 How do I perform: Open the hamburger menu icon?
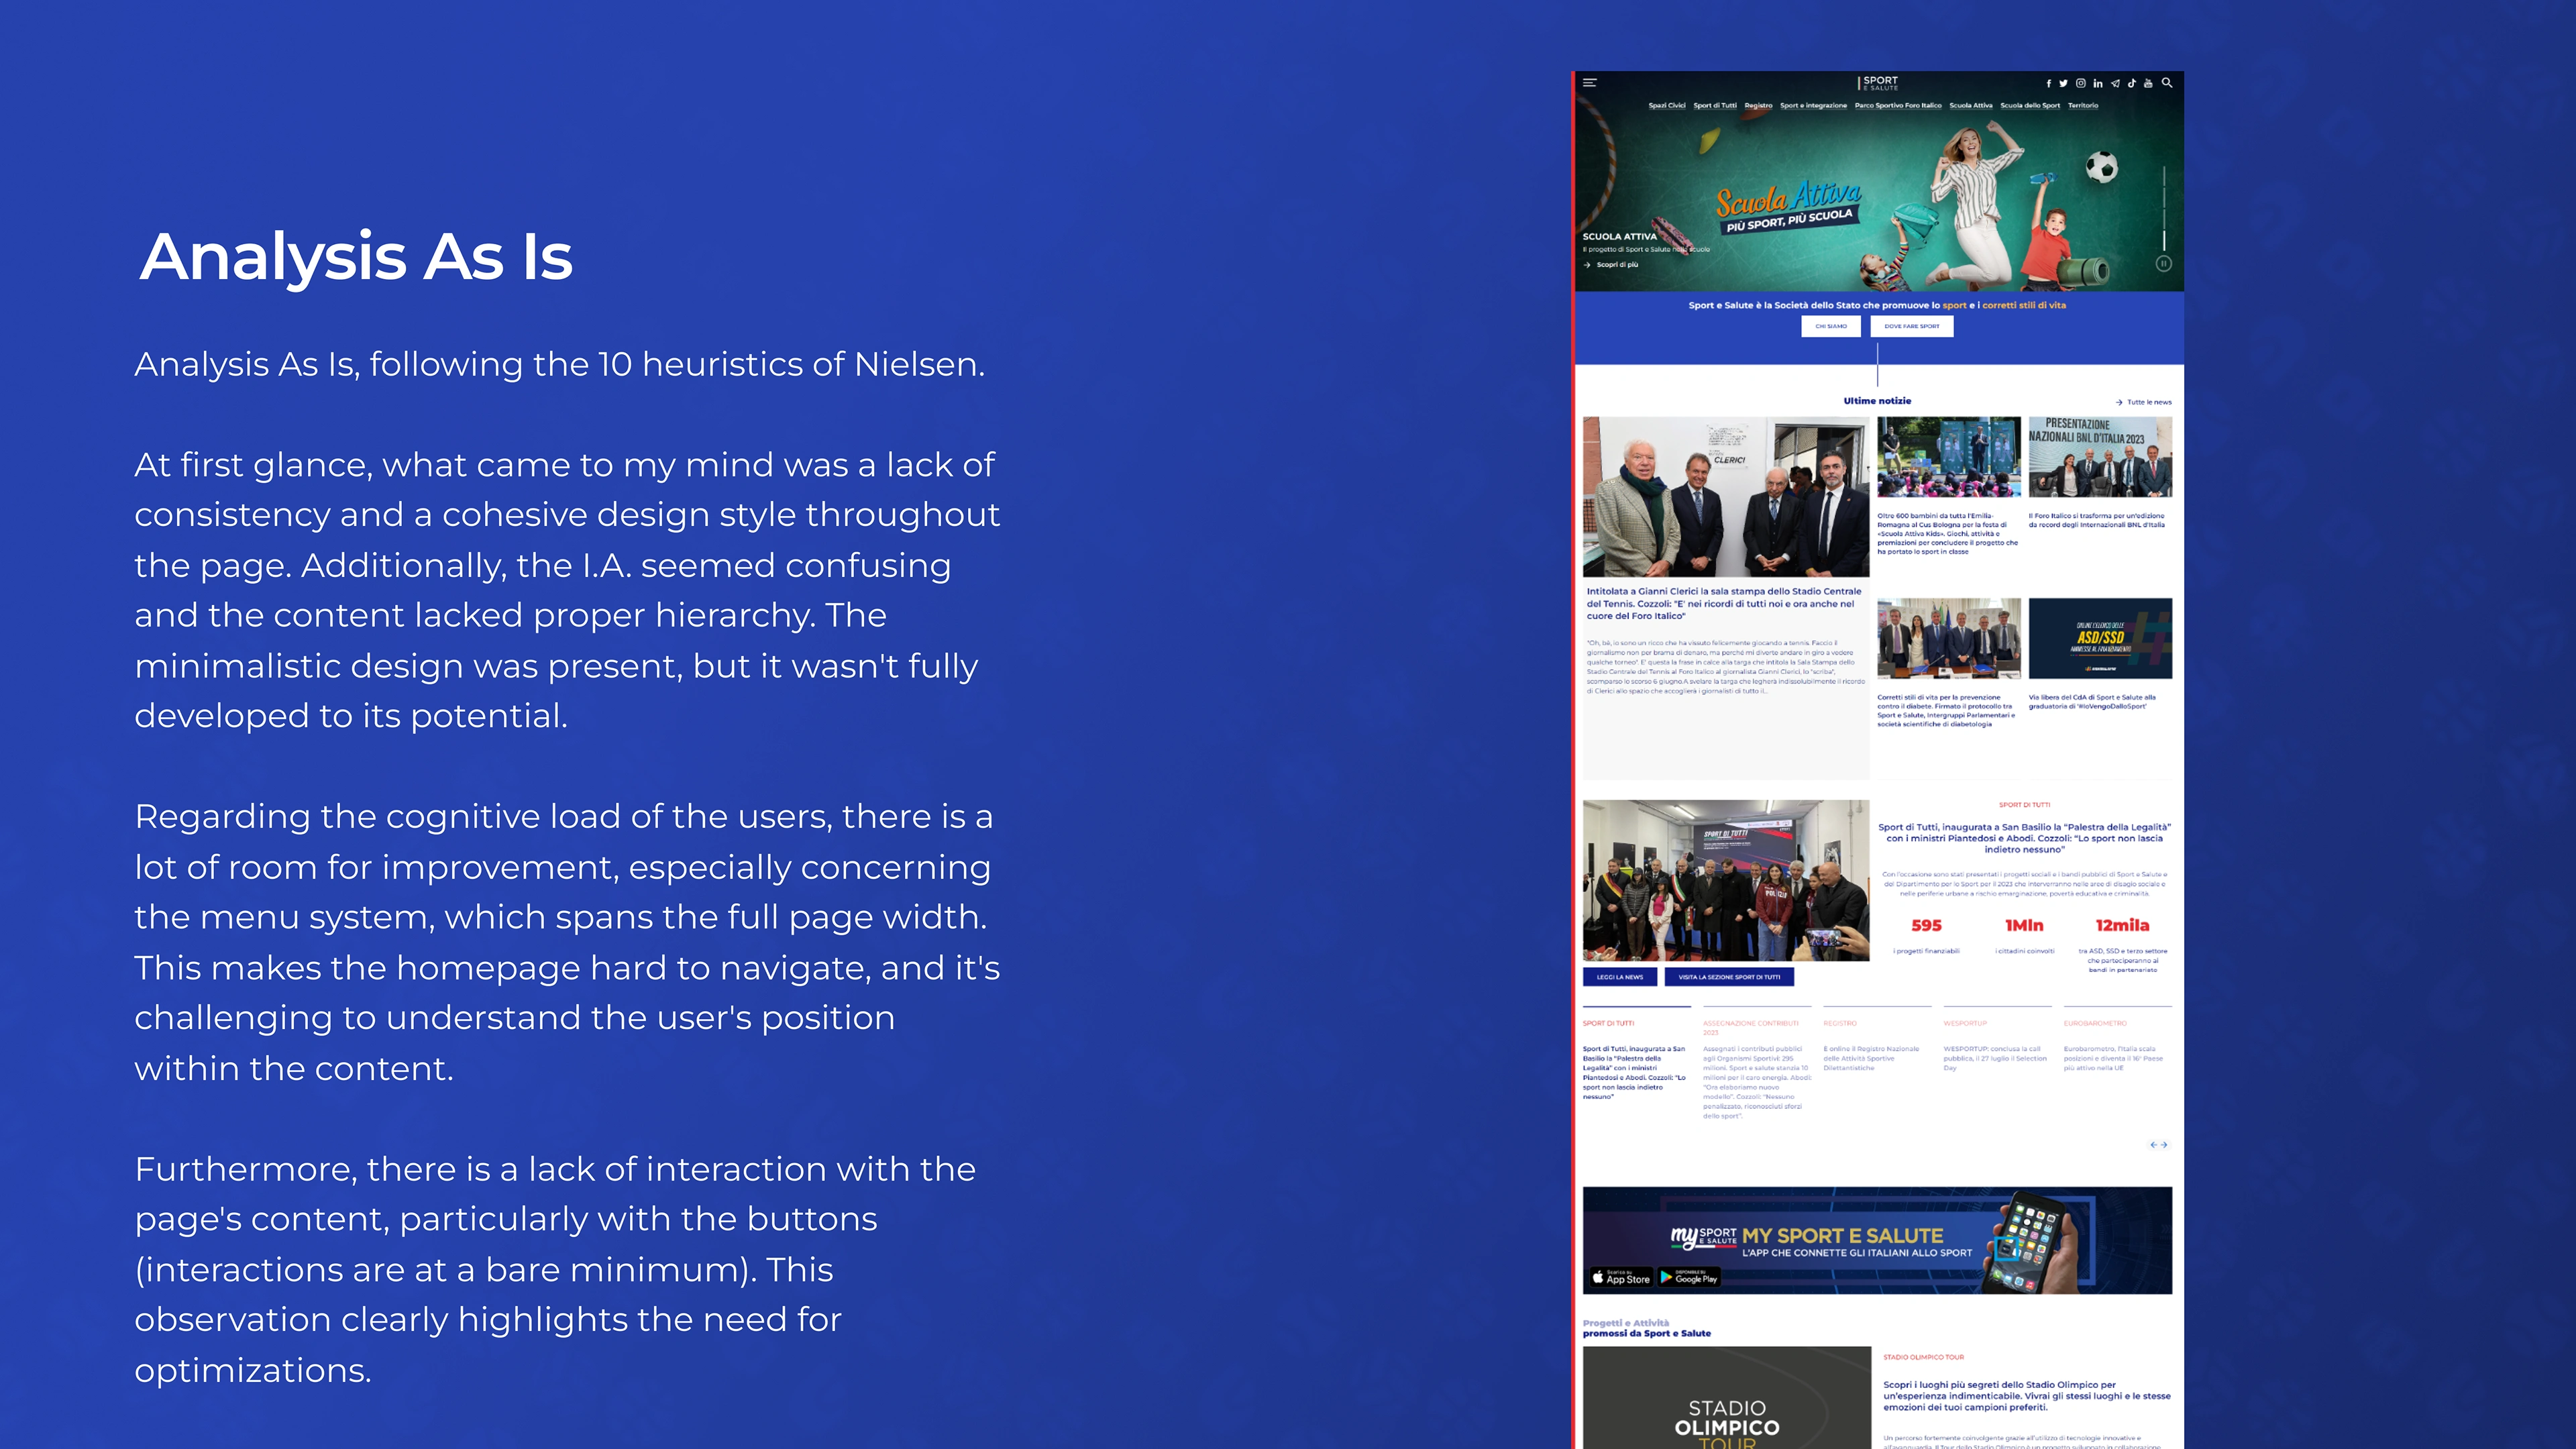click(1590, 83)
